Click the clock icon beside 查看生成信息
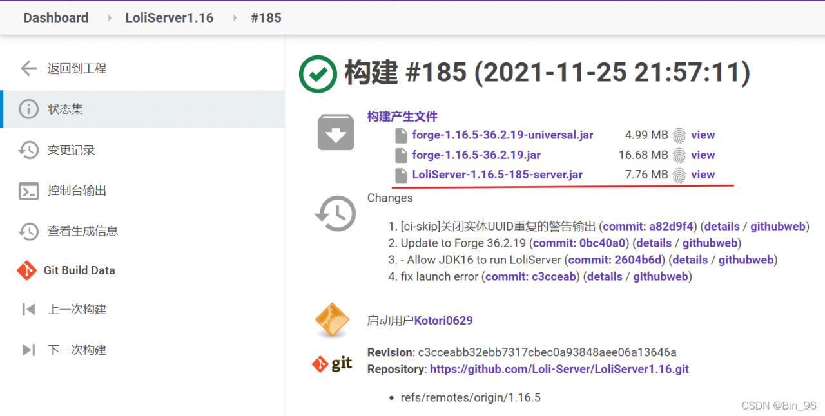Screen dimensions: 825x416 pyautogui.click(x=28, y=231)
